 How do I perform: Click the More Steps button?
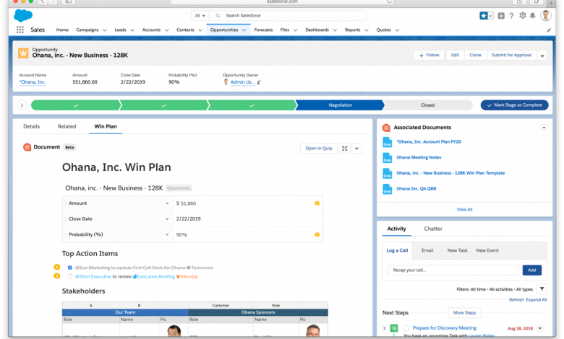click(x=464, y=313)
